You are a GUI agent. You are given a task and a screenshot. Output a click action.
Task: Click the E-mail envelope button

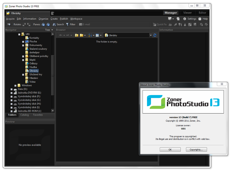coord(84,25)
